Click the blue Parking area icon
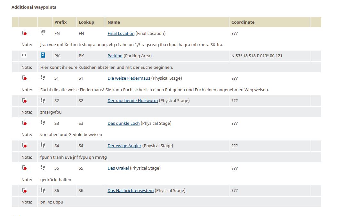The image size is (361, 216). pyautogui.click(x=43, y=56)
